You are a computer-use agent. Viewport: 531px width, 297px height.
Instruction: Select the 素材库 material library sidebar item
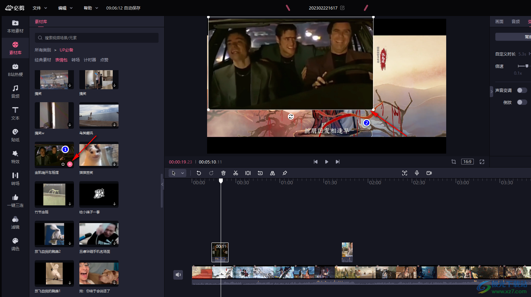(x=15, y=48)
